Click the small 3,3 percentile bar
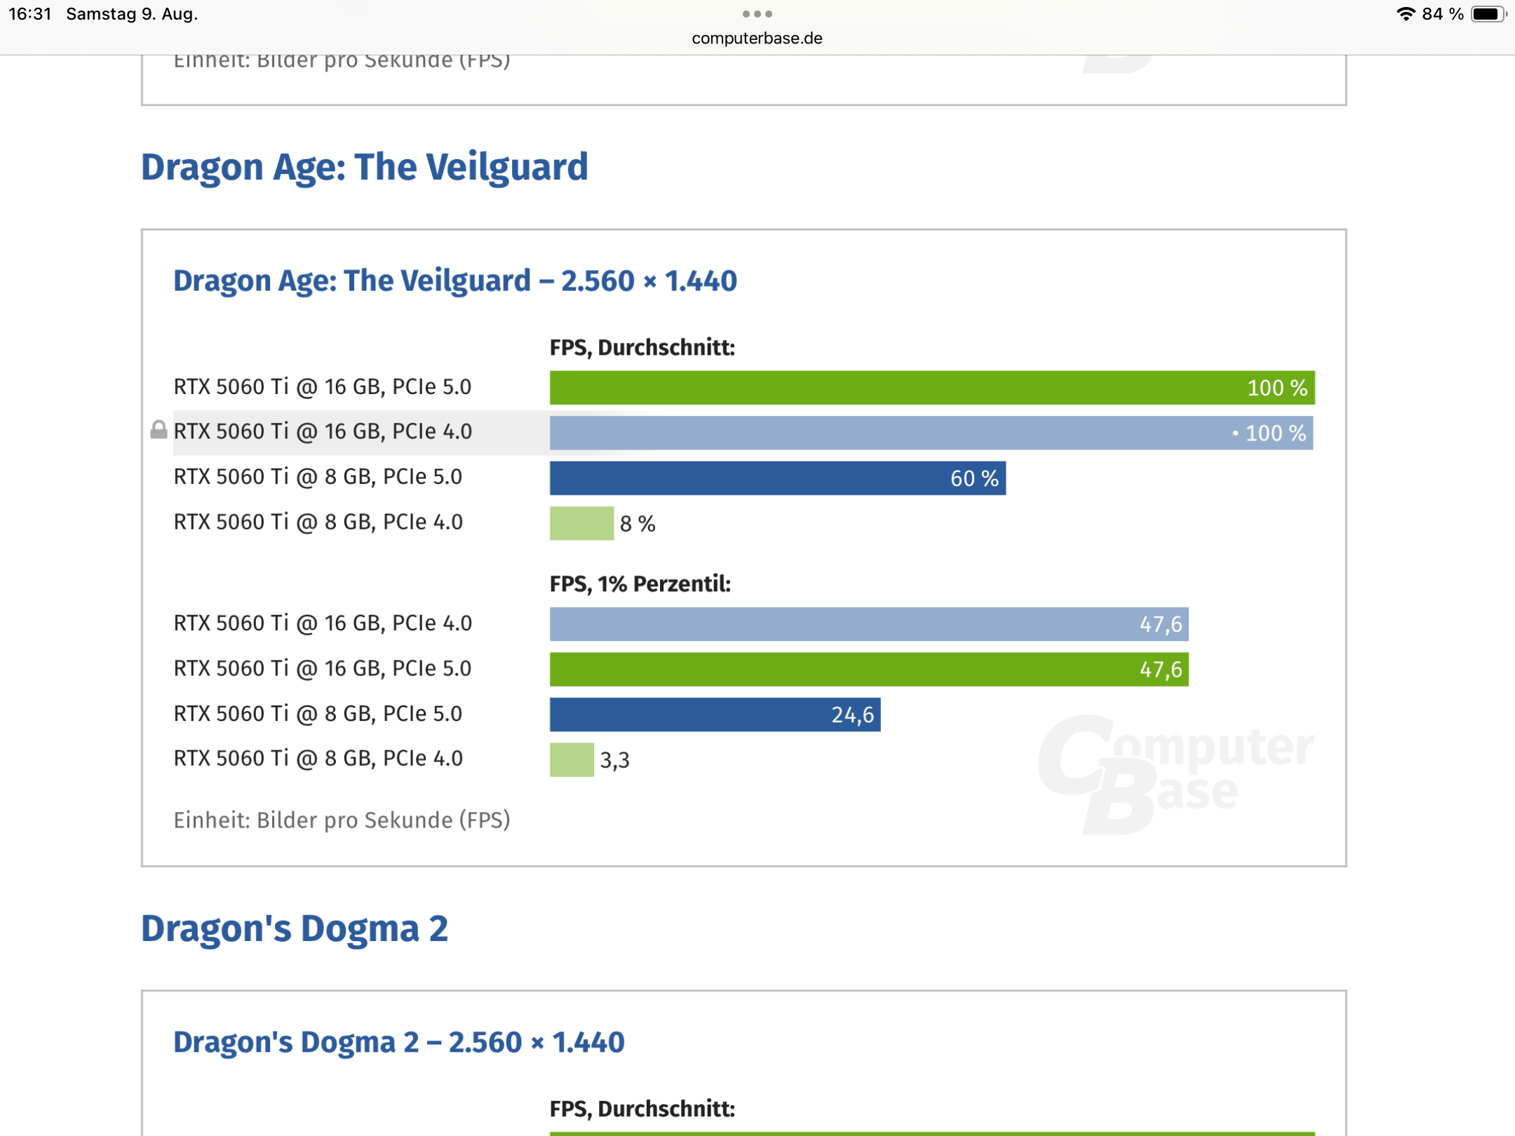 572,759
